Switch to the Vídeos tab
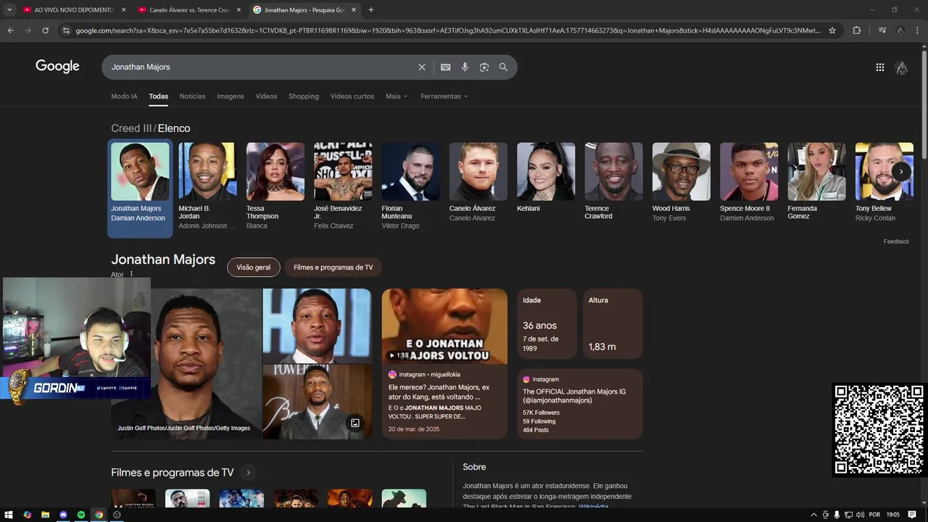 tap(266, 96)
